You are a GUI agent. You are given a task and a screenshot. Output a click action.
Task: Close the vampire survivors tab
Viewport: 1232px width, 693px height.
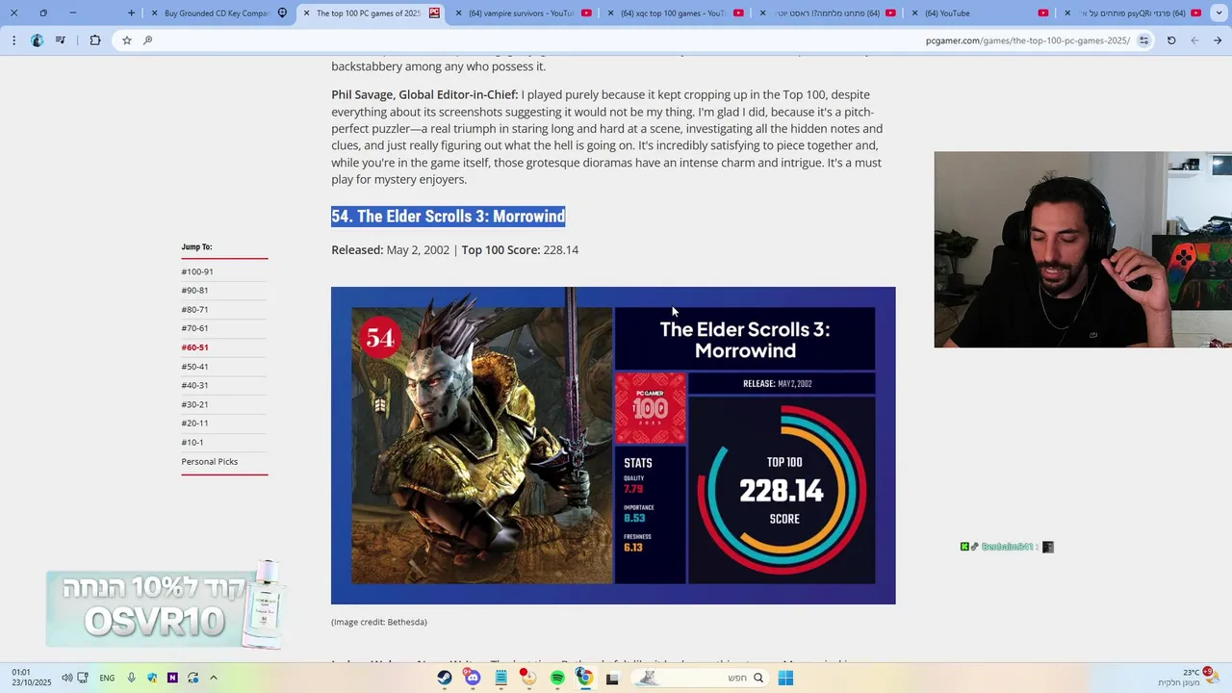coord(458,13)
